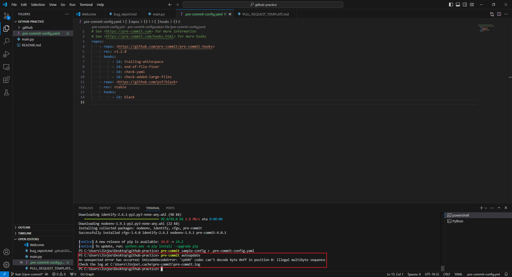The image size is (512, 277).
Task: Open Changes icon in editor toolbar
Action: pos(492,14)
